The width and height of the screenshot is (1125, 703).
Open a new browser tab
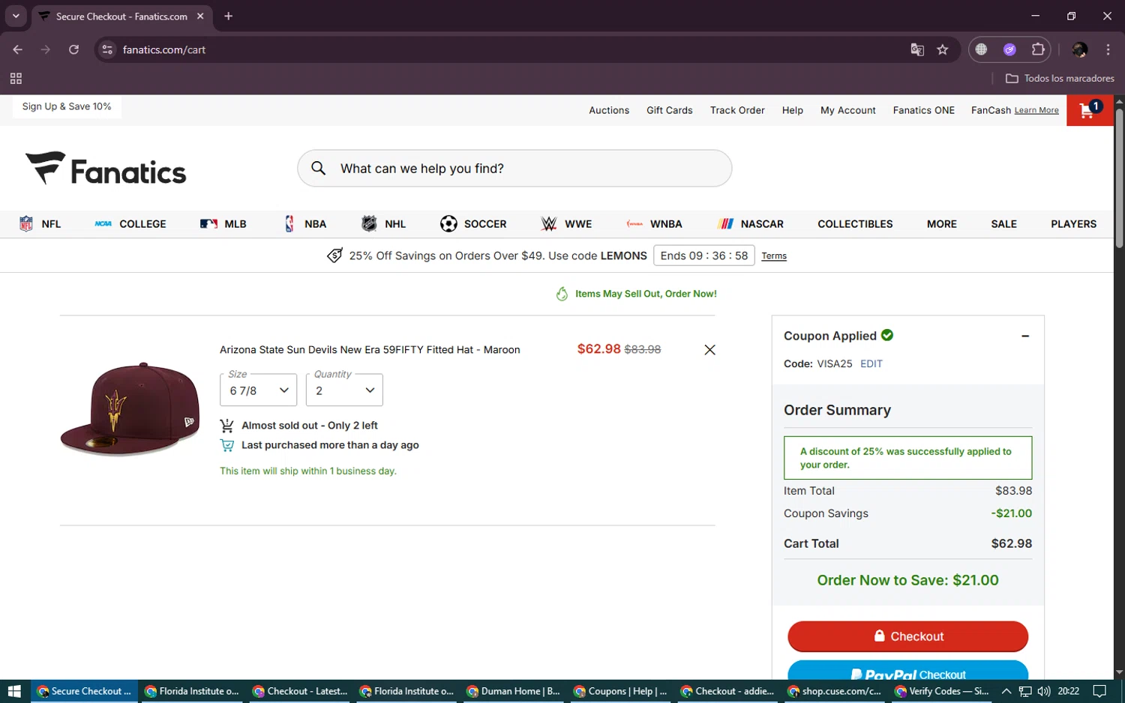coord(229,16)
